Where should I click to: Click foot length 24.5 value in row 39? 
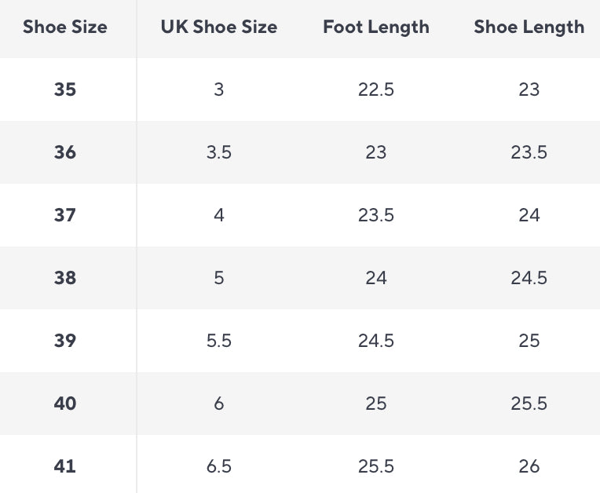coord(375,341)
